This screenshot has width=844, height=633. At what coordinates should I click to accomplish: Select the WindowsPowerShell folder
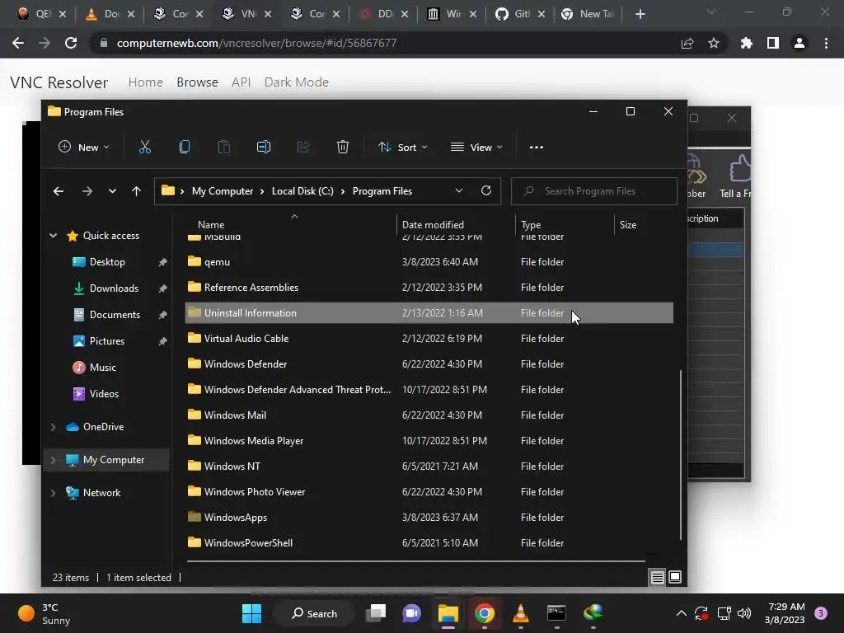pos(429,542)
